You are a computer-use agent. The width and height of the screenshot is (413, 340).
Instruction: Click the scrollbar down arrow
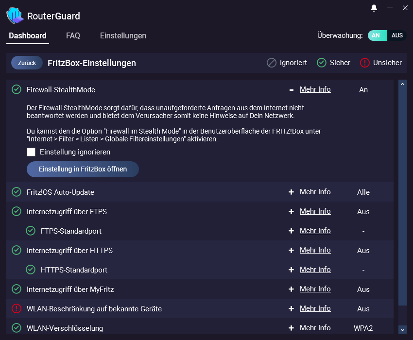click(x=402, y=329)
